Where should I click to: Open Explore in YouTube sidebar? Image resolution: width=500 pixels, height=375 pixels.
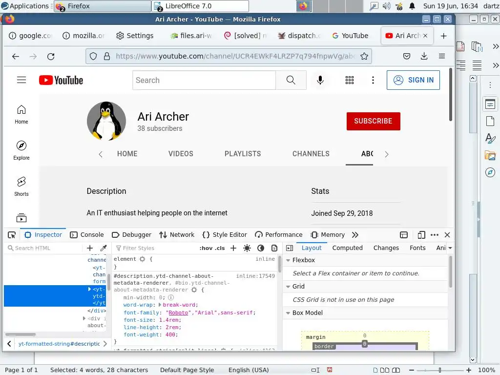21,150
